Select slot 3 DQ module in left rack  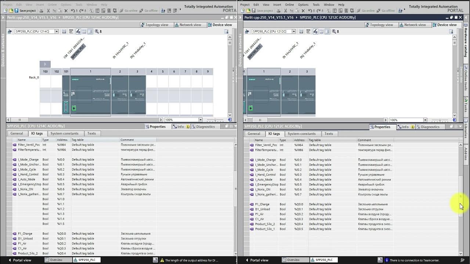click(x=137, y=95)
